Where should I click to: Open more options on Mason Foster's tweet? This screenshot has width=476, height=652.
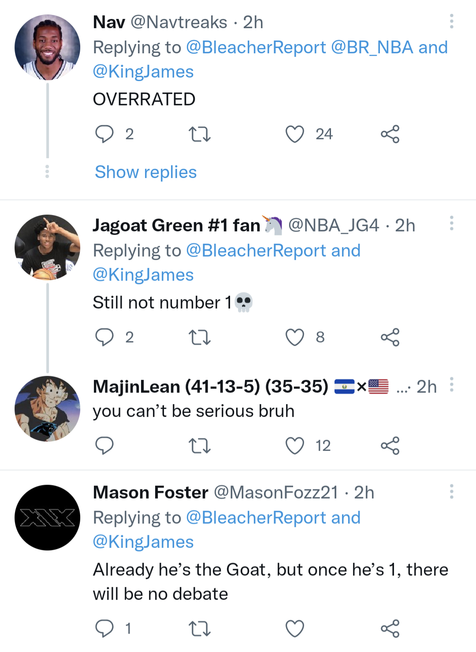451,492
